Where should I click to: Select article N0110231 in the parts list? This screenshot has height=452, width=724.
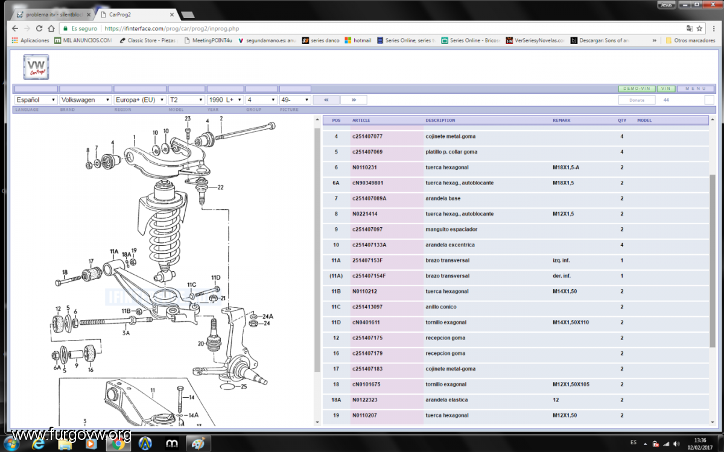pyautogui.click(x=516, y=168)
